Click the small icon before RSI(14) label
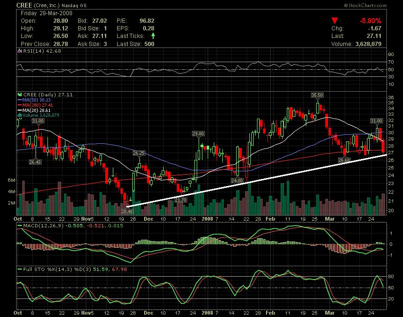Screen dimensions: 403x317 [19, 51]
